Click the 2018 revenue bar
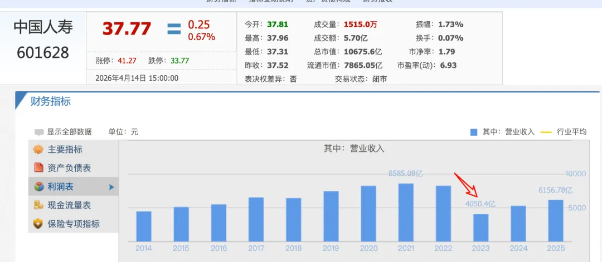 (294, 220)
